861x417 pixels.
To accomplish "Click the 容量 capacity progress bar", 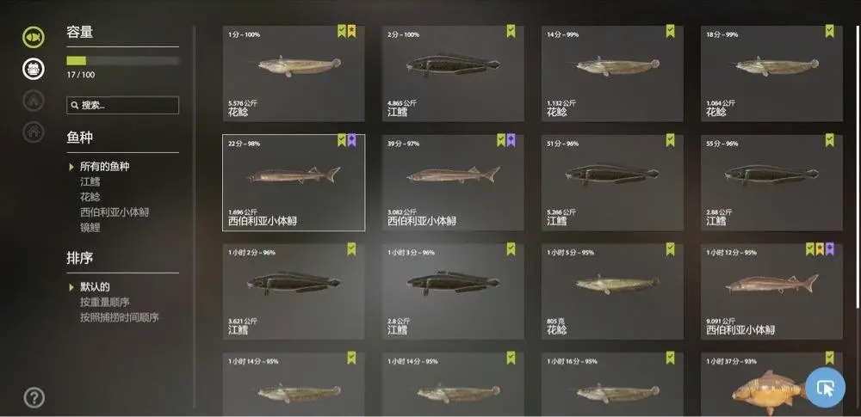I will pyautogui.click(x=122, y=61).
